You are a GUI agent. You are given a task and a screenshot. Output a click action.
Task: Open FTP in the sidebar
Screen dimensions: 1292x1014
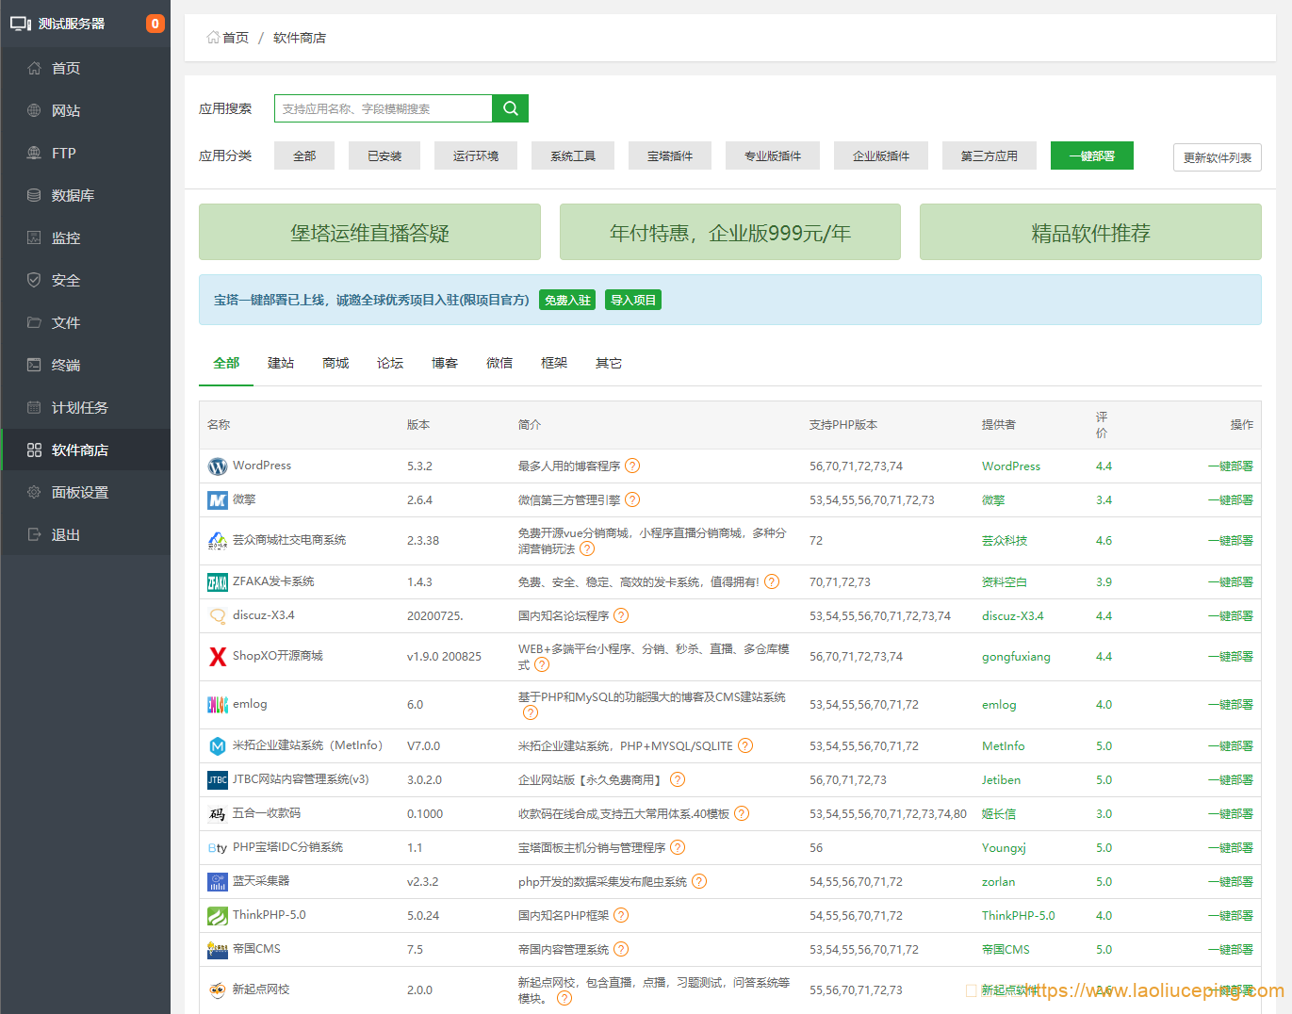point(86,153)
